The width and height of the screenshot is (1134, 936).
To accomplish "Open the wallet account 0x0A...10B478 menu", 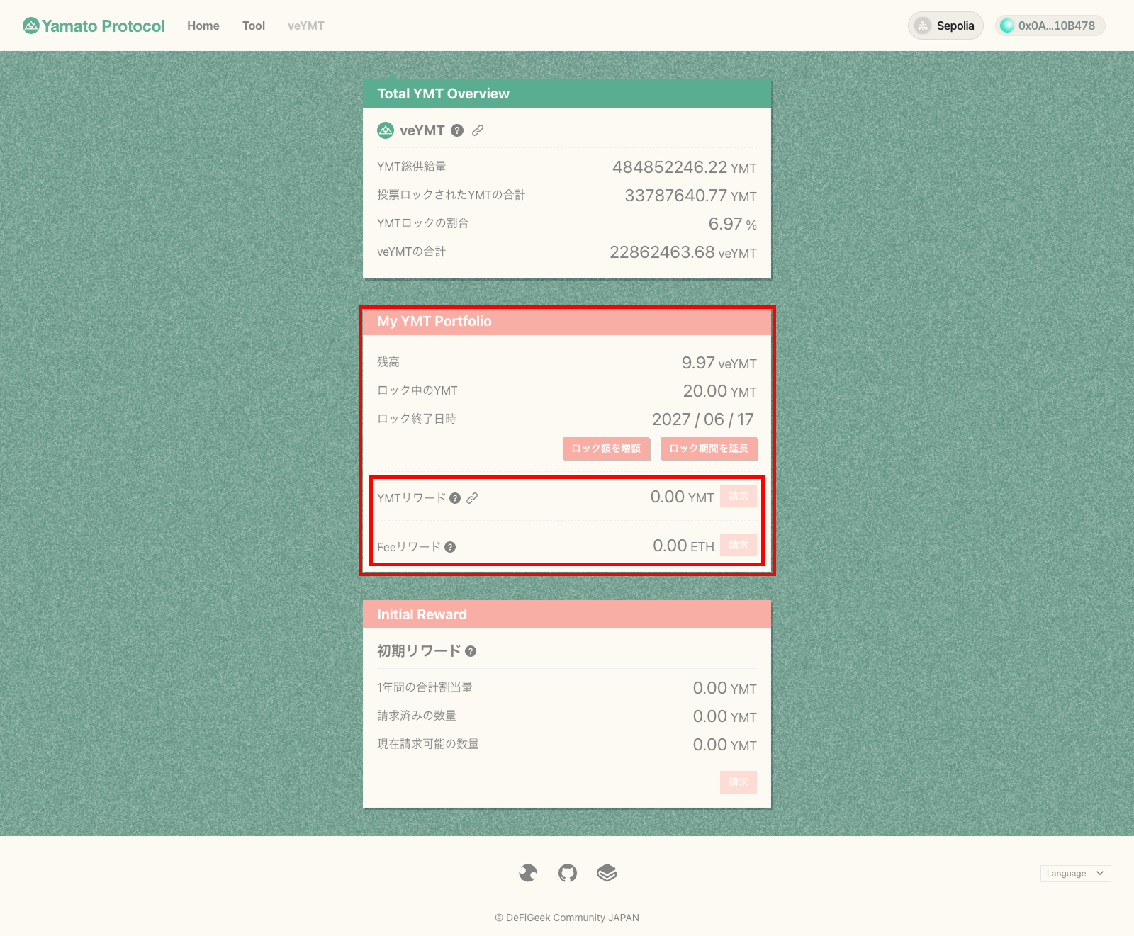I will click(1049, 26).
